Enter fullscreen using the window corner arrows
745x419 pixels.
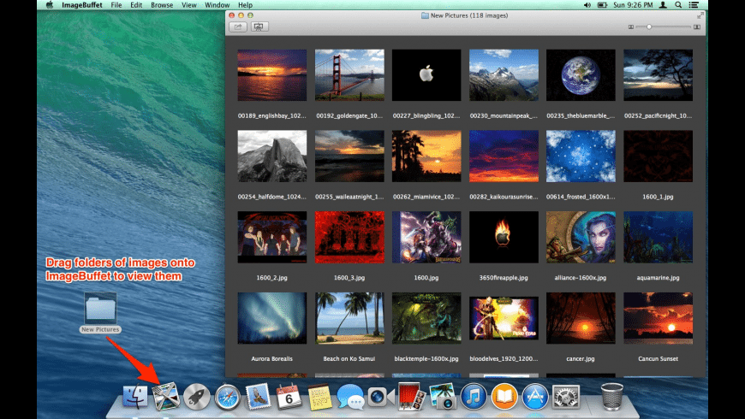click(x=700, y=15)
